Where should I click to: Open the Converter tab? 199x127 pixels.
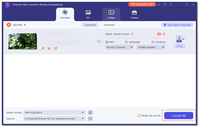coord(65,14)
